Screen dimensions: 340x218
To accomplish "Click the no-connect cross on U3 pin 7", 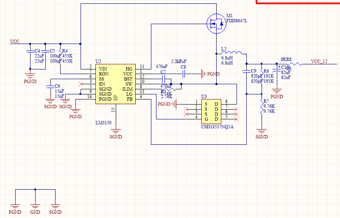I will pyautogui.click(x=237, y=109).
